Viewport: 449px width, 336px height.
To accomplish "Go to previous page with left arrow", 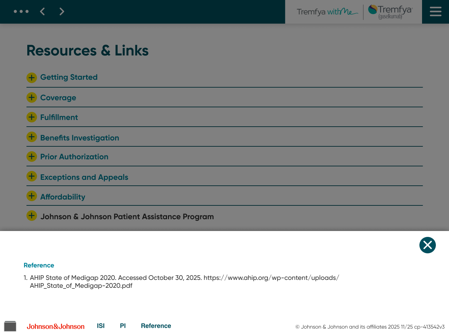I will pos(42,11).
